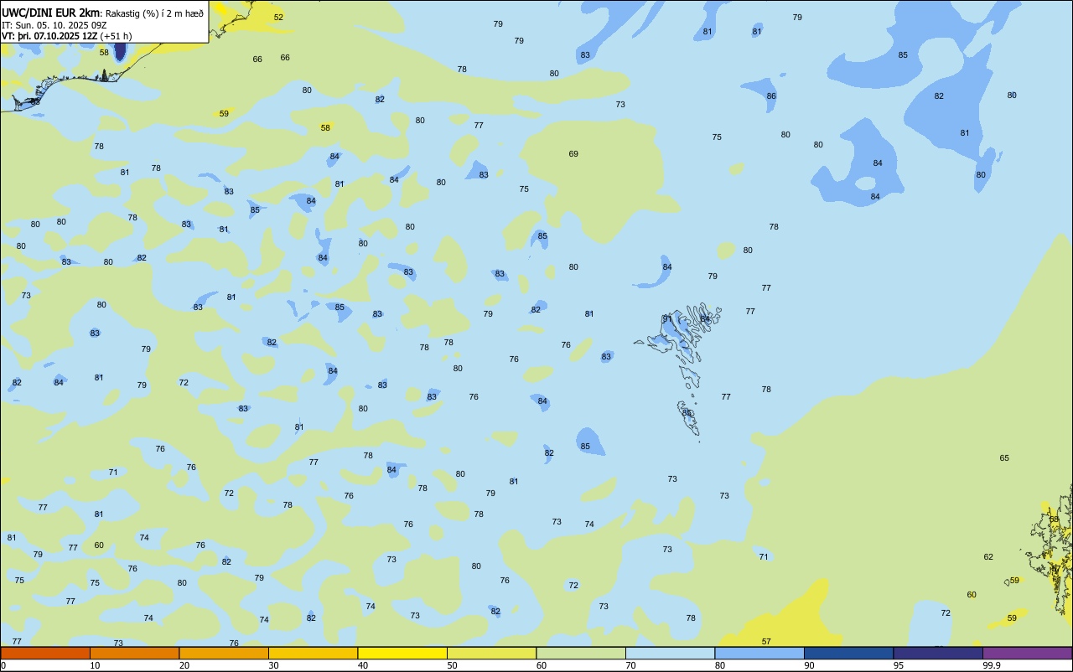Select the 20–30 legend color band
The width and height of the screenshot is (1073, 672).
pos(224,653)
